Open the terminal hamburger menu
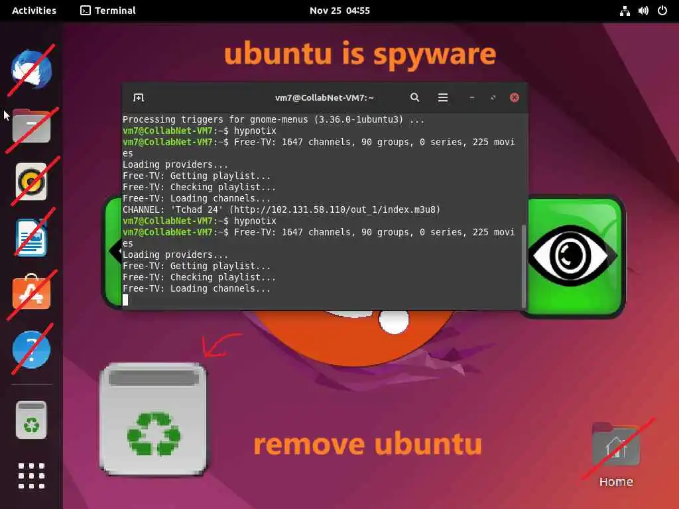 [x=442, y=98]
